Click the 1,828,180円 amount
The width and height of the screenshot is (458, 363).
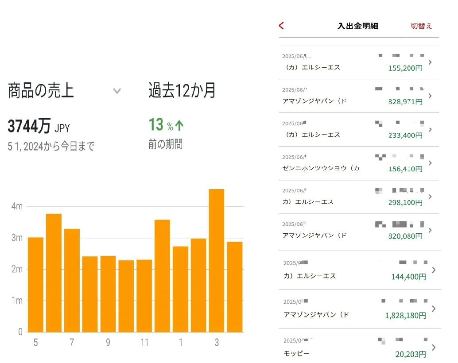(405, 315)
